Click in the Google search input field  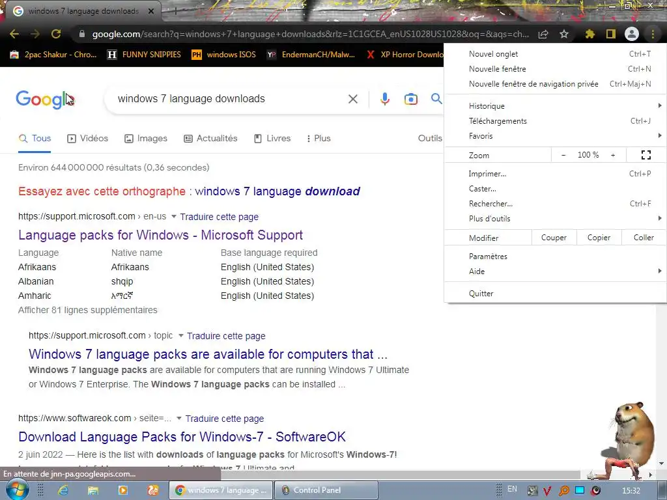pyautogui.click(x=230, y=99)
